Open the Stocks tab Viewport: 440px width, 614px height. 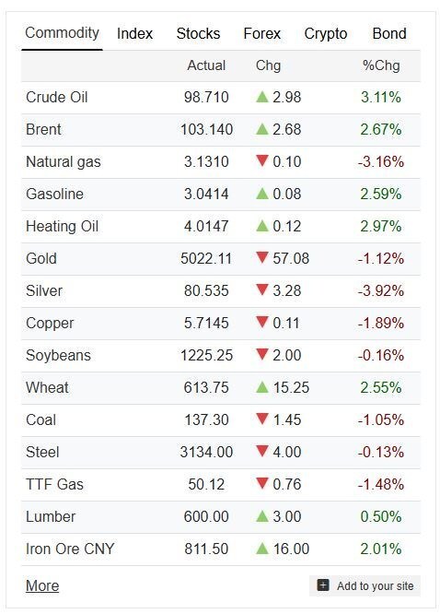tap(198, 34)
